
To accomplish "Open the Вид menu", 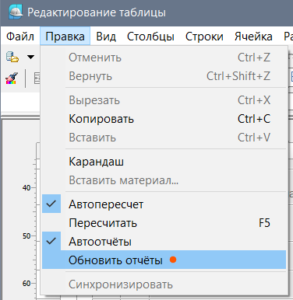I will (106, 37).
